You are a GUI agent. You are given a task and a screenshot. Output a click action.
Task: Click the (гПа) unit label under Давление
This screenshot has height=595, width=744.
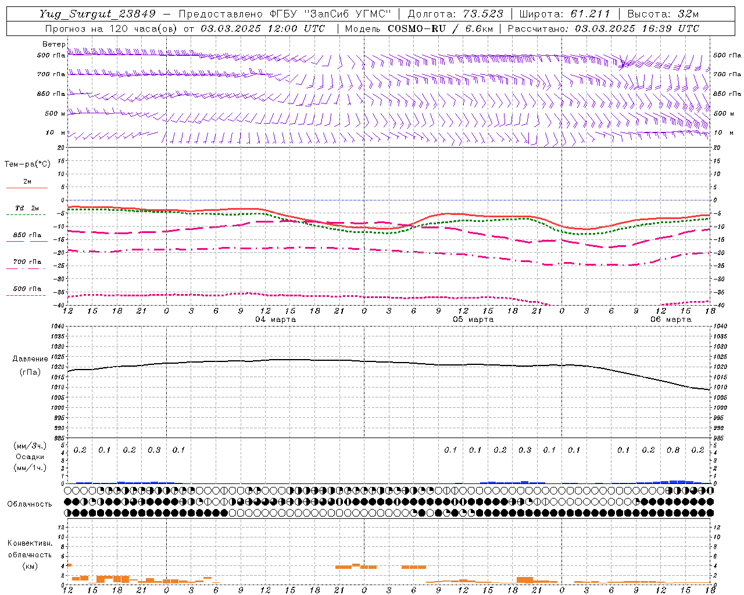(30, 372)
